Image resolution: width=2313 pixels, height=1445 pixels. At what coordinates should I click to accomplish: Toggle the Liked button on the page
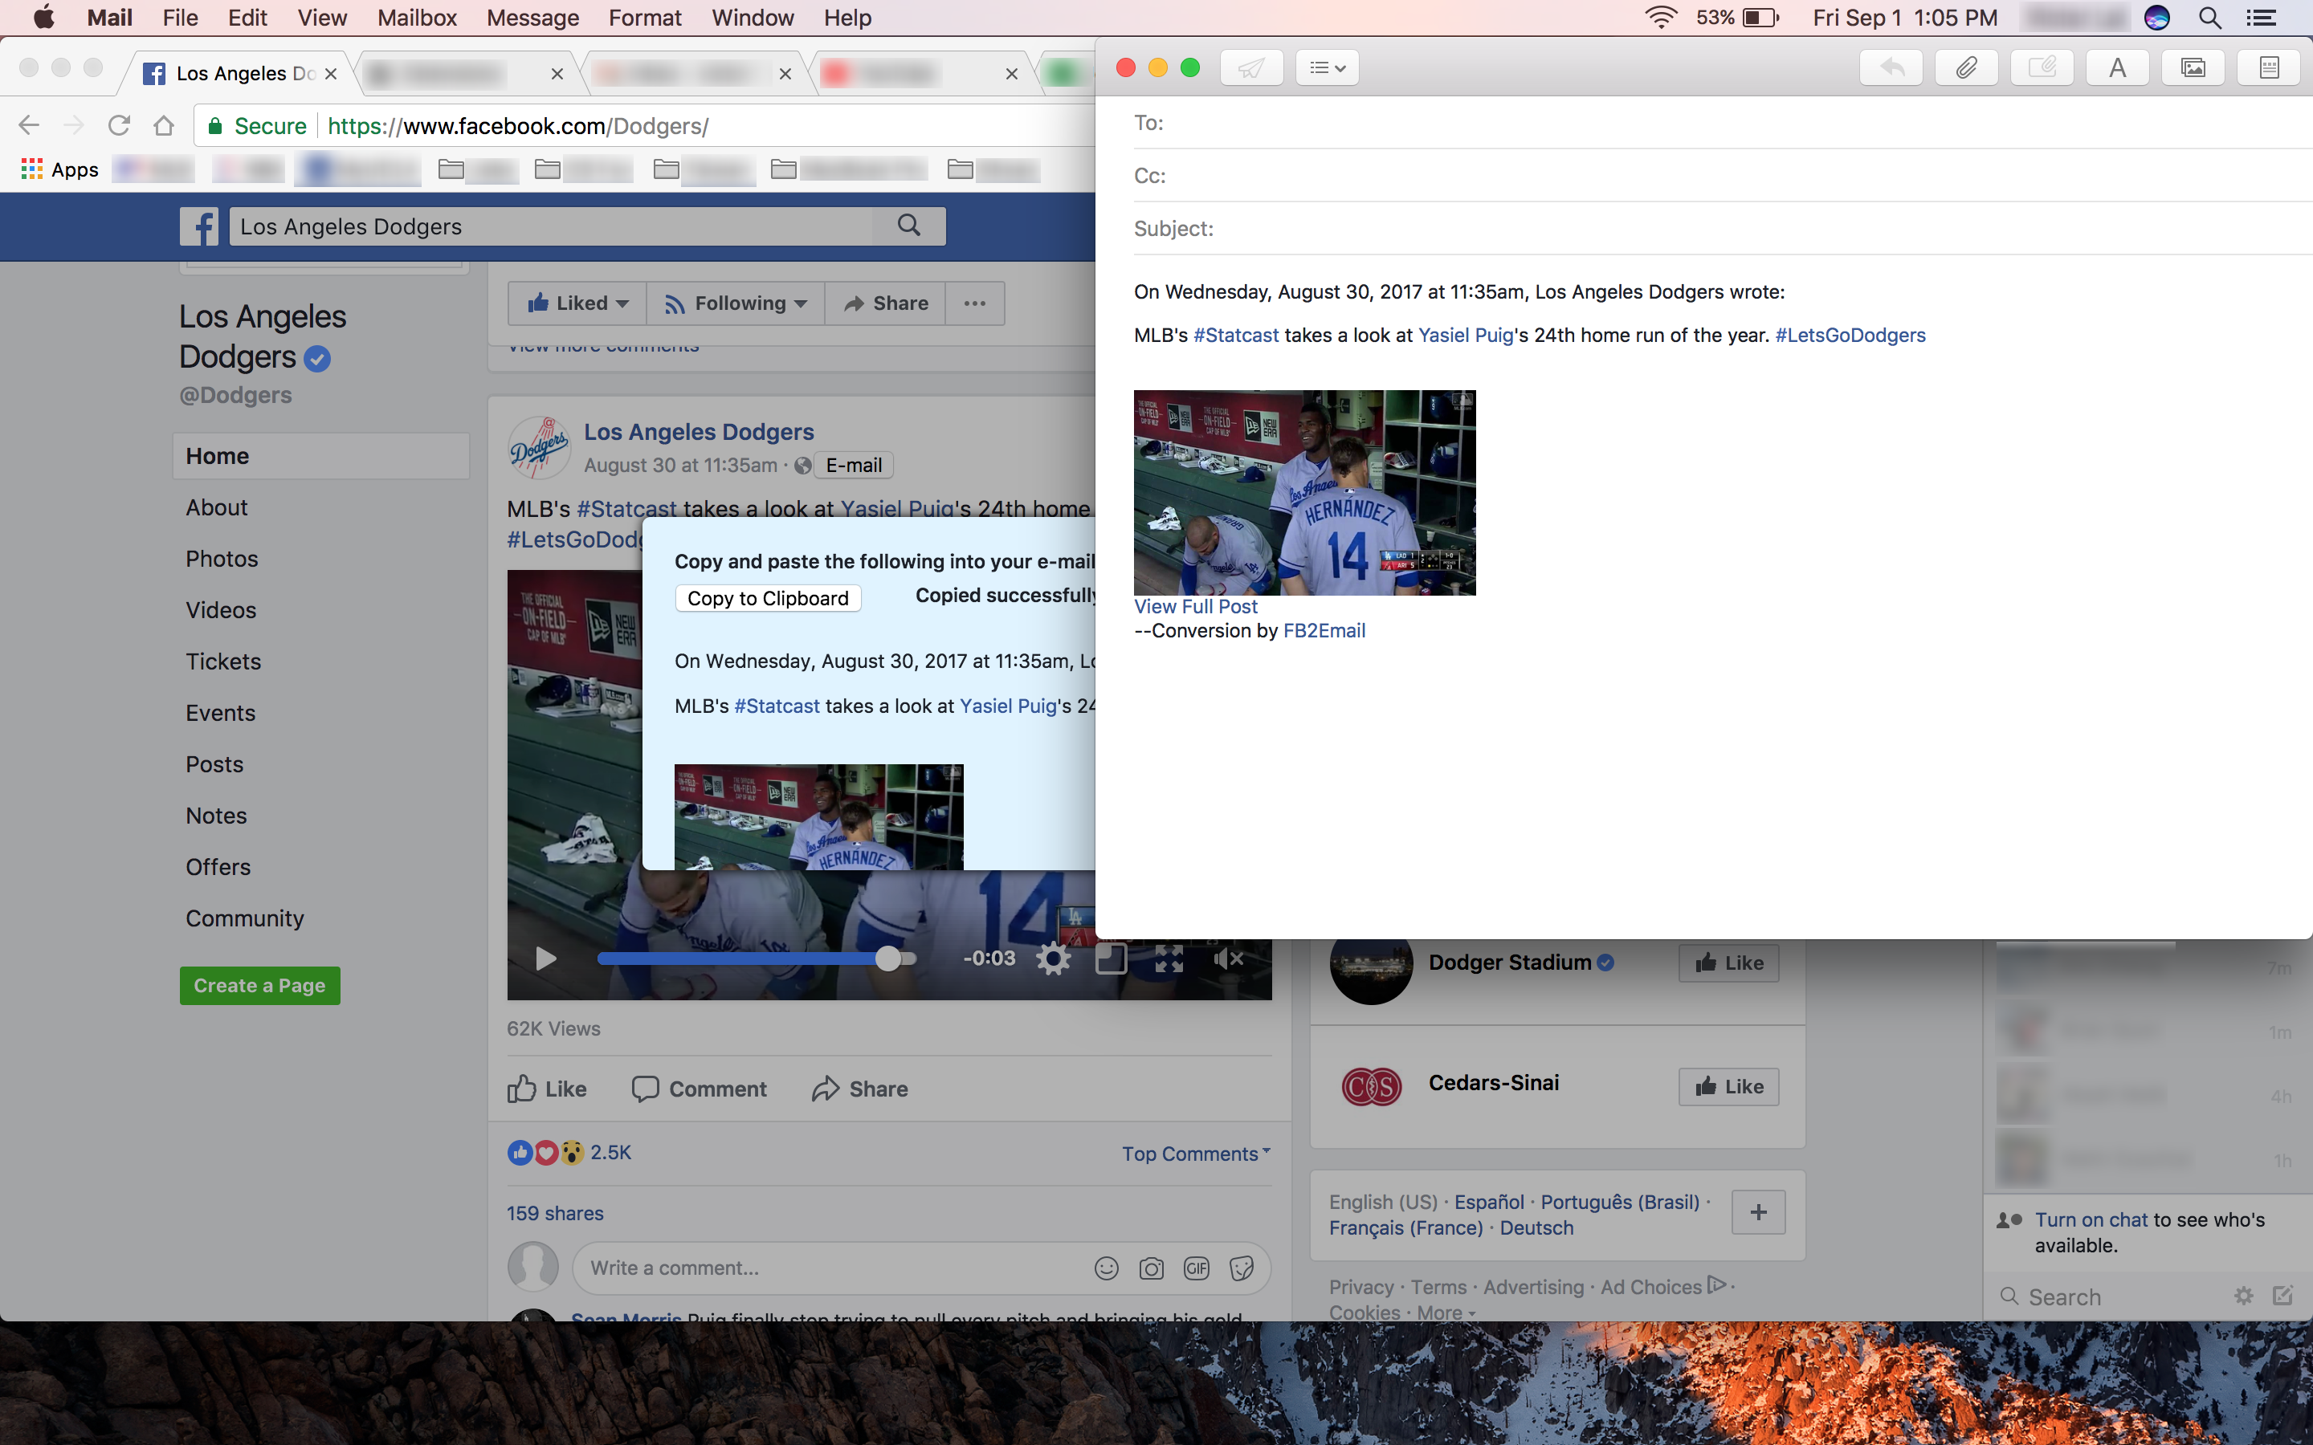coord(577,303)
